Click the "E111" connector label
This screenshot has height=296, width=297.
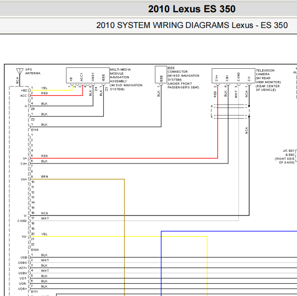click(x=34, y=292)
